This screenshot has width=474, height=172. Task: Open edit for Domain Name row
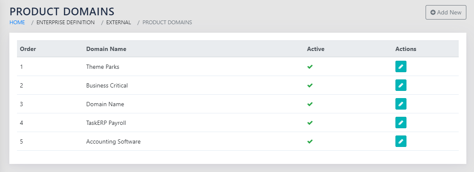401,104
